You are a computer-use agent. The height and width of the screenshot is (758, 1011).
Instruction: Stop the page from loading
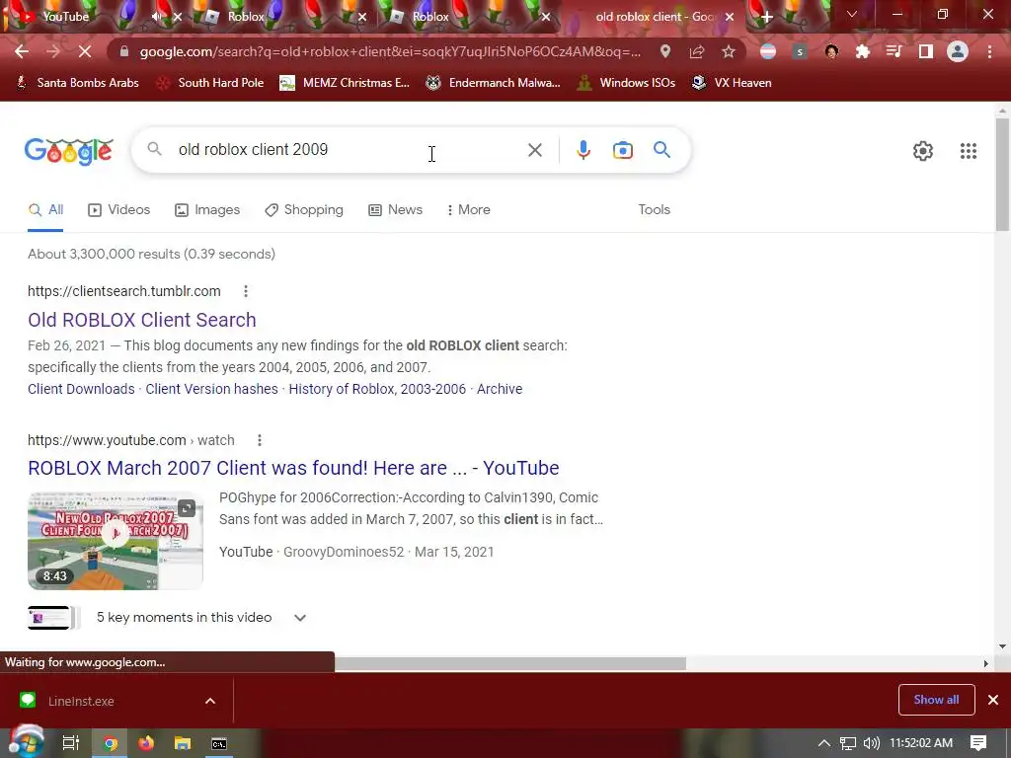85,51
